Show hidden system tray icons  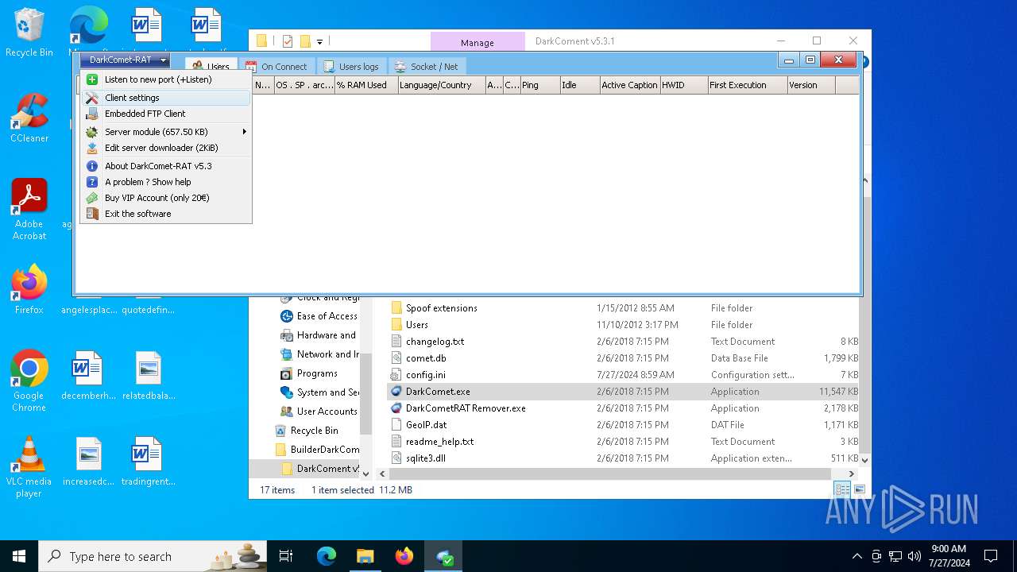point(857,556)
